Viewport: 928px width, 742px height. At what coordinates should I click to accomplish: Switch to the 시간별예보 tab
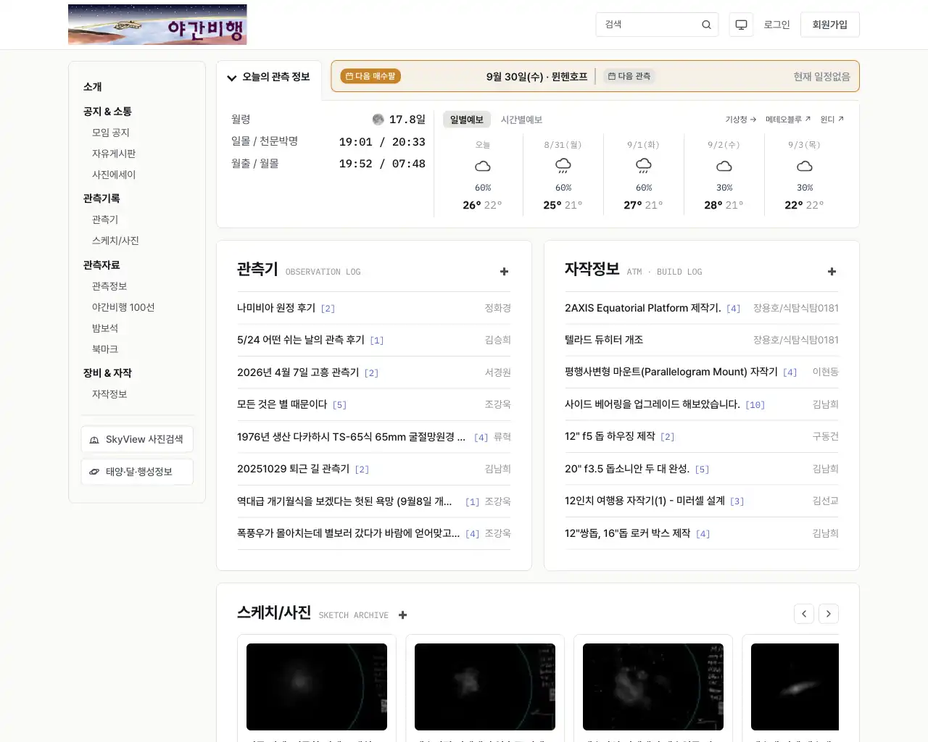pos(521,120)
